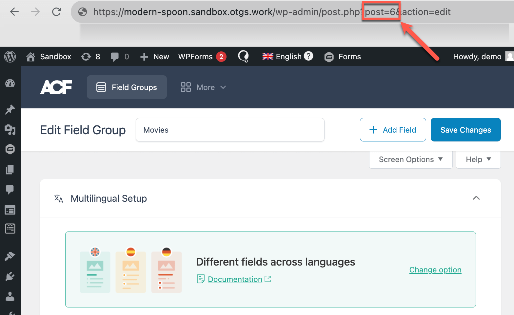Switch to the Field Groups tab

point(127,87)
